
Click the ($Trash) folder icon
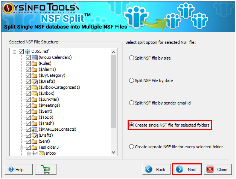(x=35, y=124)
